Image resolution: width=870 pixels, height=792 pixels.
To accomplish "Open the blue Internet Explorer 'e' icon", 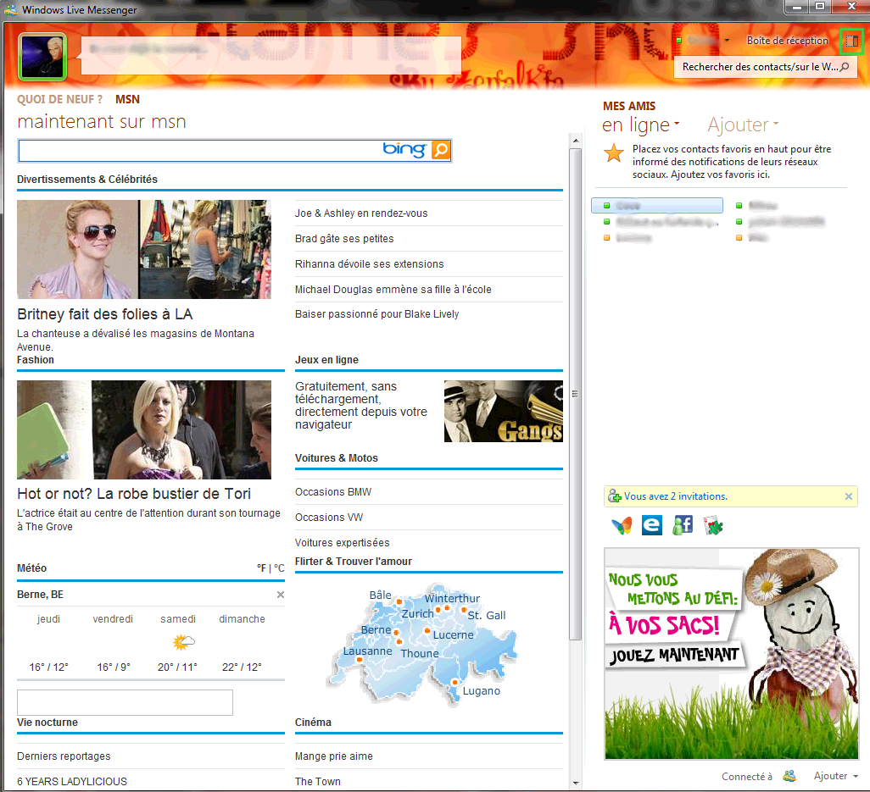I will click(652, 525).
